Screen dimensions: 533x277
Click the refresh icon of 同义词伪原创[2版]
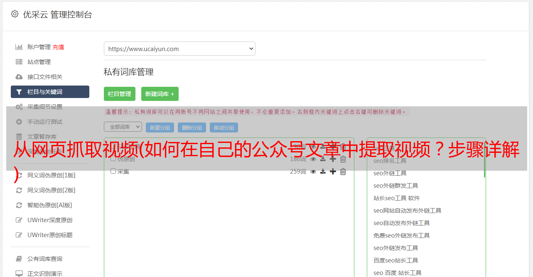pyautogui.click(x=19, y=190)
